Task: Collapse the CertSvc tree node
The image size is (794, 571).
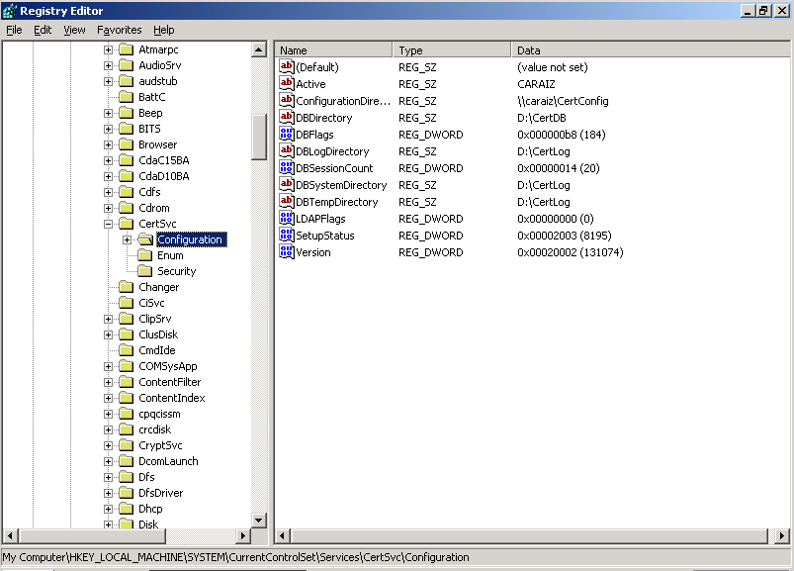Action: (x=109, y=224)
